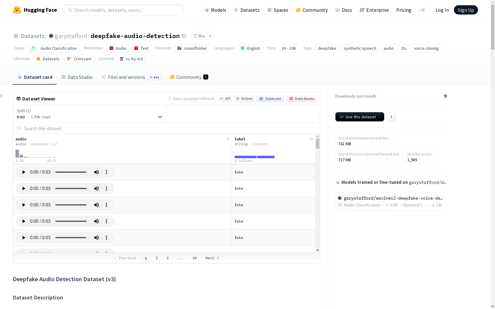The width and height of the screenshot is (495, 309).
Task: Click the Duplicate button
Action: pos(270,99)
